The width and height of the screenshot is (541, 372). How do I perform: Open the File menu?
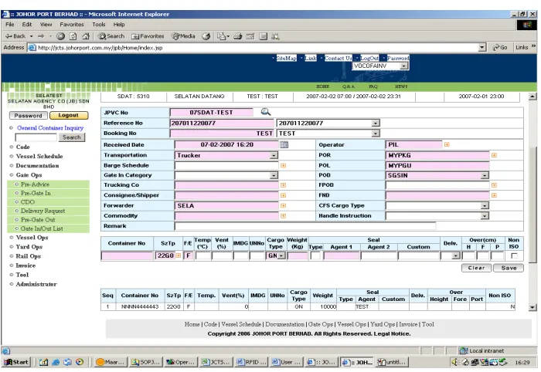10,25
